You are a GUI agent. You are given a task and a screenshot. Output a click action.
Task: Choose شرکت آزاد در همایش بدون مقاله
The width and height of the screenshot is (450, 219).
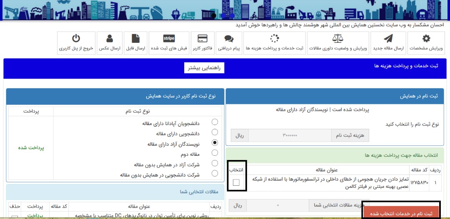point(215,163)
